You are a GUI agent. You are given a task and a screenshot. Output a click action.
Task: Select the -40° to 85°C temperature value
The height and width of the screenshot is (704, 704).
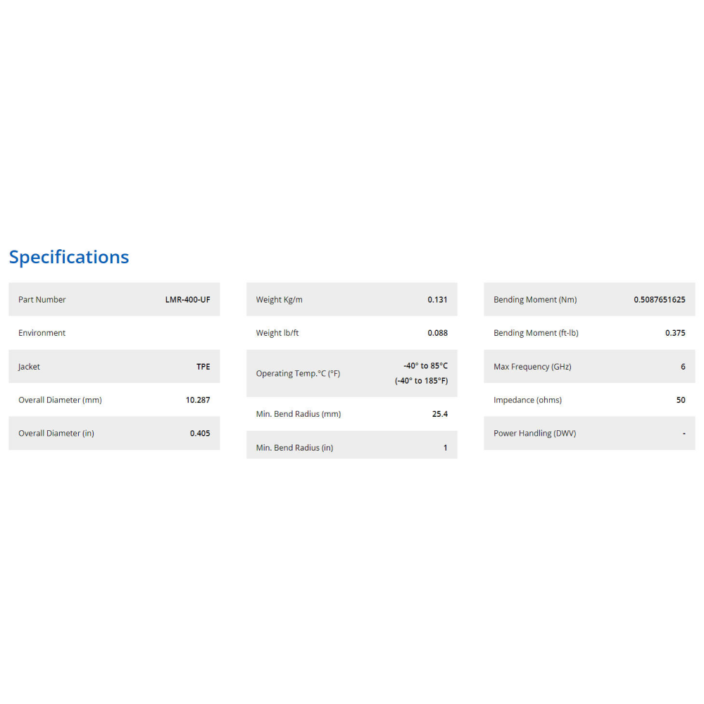425,366
